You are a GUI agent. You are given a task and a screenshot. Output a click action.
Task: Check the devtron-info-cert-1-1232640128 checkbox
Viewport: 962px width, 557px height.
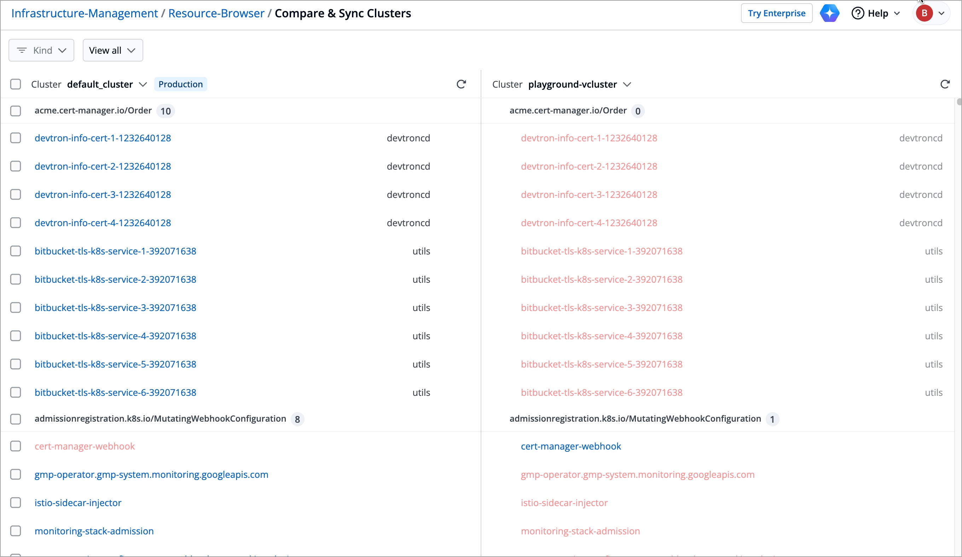15,138
